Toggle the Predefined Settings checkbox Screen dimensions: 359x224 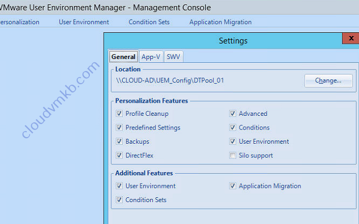(119, 127)
